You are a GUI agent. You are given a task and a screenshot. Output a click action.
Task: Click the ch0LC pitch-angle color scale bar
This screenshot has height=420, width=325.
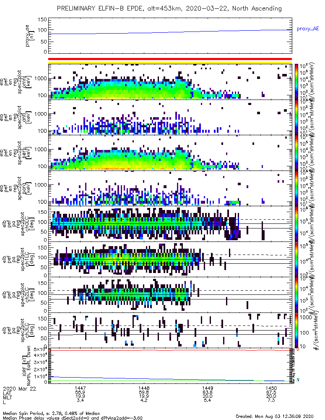296,223
